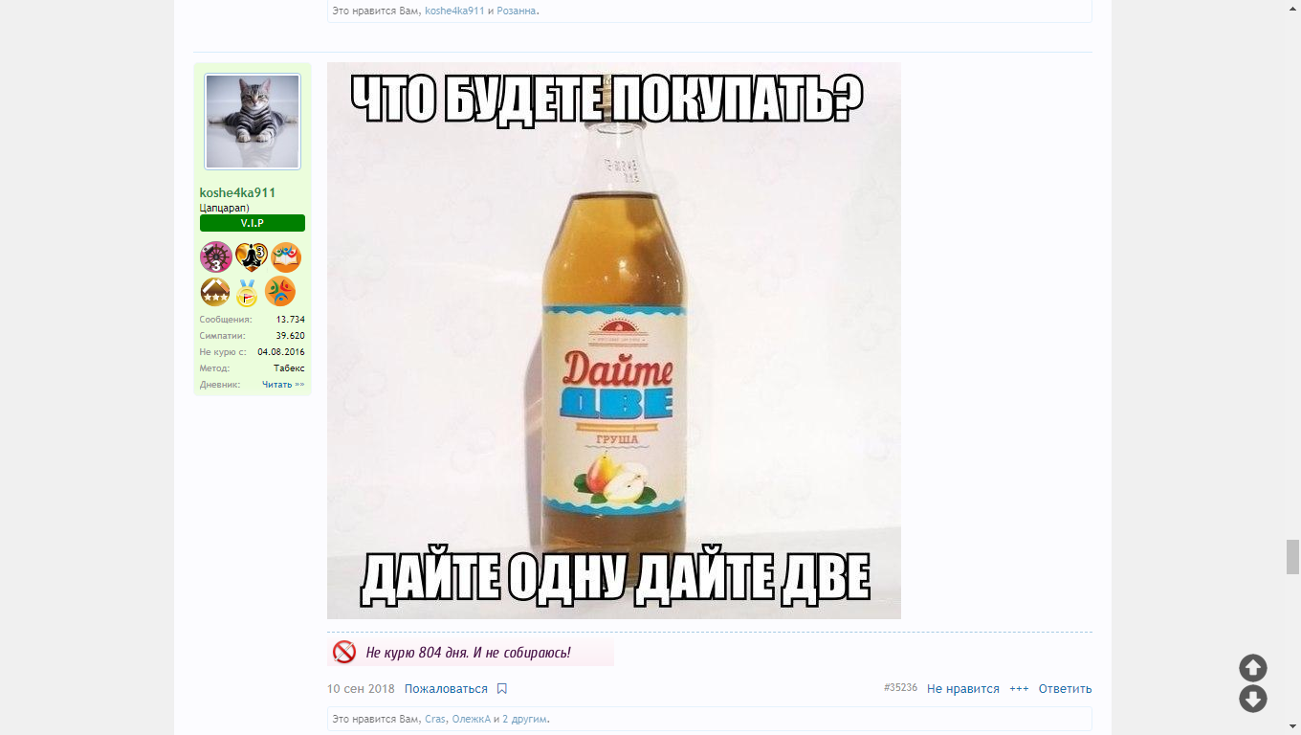Click the gold medal badge icon
This screenshot has height=735, width=1301.
tap(247, 292)
